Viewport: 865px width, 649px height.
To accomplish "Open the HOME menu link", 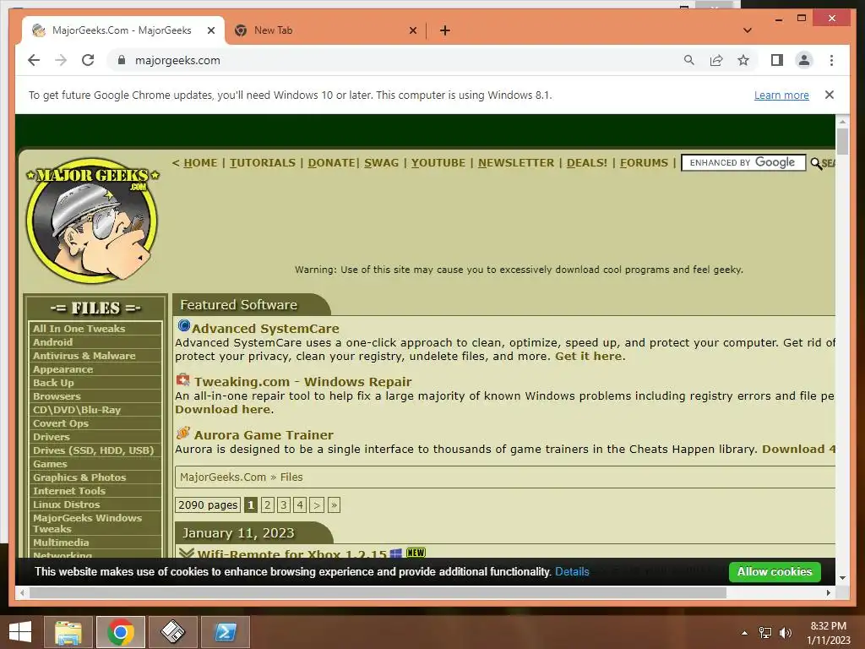I will 200,163.
